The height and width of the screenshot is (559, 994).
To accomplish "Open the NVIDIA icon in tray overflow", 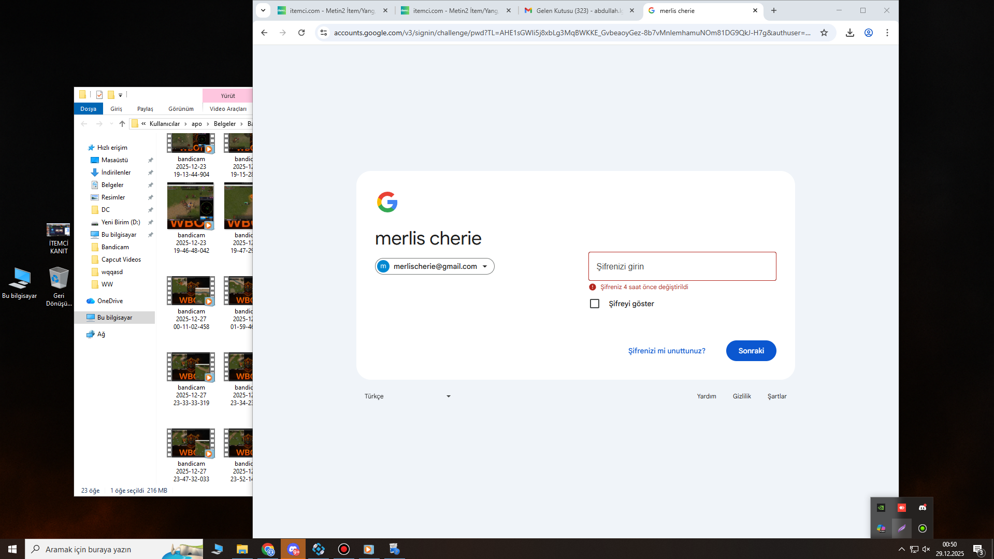I will [881, 508].
